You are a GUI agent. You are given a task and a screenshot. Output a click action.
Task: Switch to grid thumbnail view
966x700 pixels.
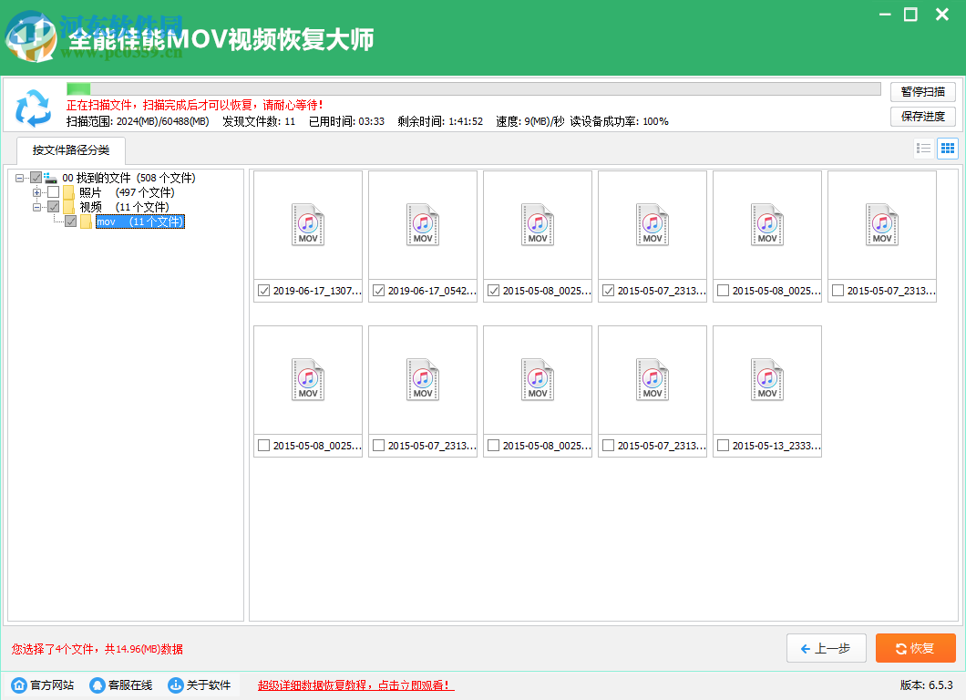tap(947, 148)
